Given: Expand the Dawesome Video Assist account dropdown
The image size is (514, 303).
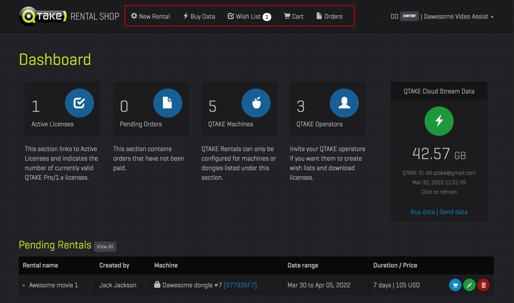Looking at the screenshot, I should pyautogui.click(x=459, y=16).
